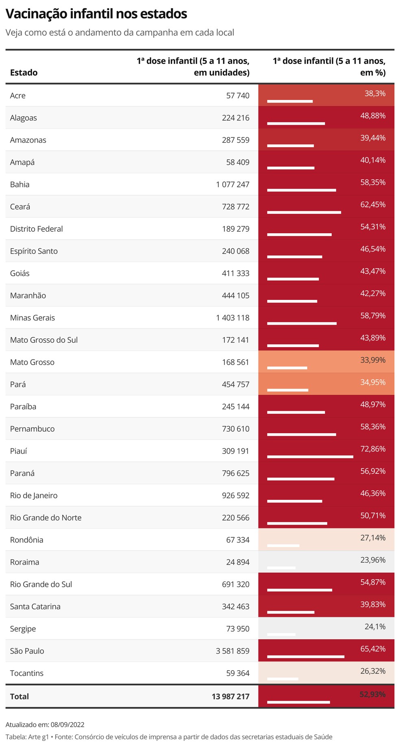Select the 1ª dose em unidades column header

(x=193, y=67)
